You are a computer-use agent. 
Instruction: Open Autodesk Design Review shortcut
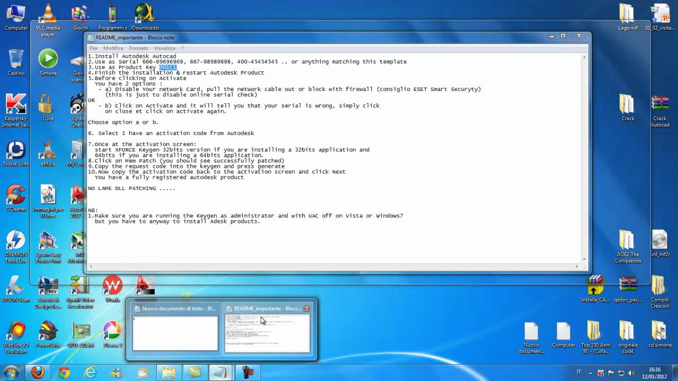(x=48, y=293)
